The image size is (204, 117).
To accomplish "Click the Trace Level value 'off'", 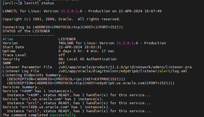I will [x=62, y=55].
